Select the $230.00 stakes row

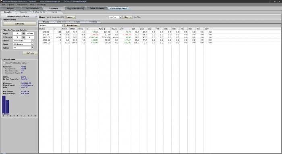pyautogui.click(x=125, y=40)
